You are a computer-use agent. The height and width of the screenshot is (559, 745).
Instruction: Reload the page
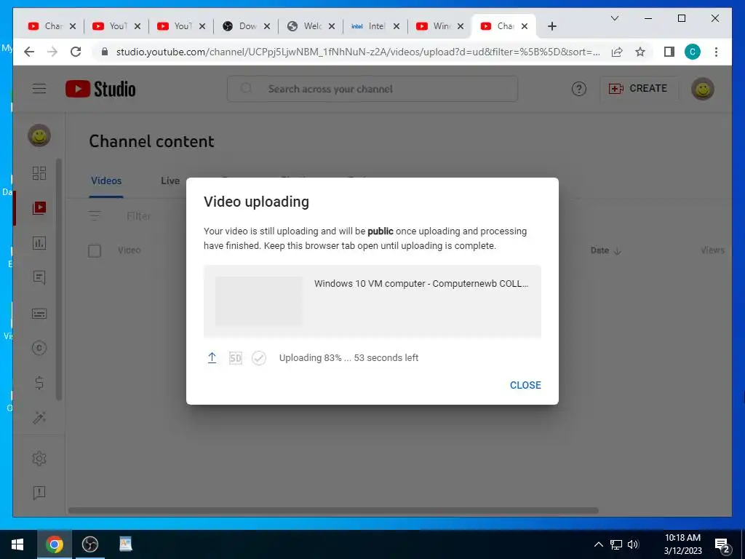coord(76,52)
